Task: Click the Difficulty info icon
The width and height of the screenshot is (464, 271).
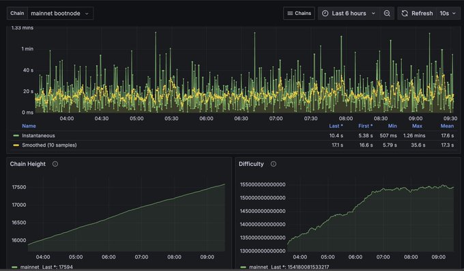Action: click(274, 164)
